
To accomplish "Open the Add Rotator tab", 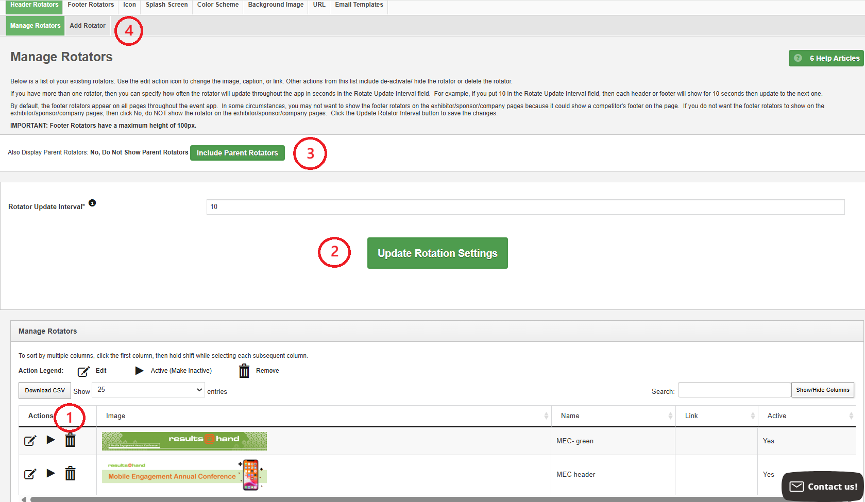I will [x=88, y=26].
